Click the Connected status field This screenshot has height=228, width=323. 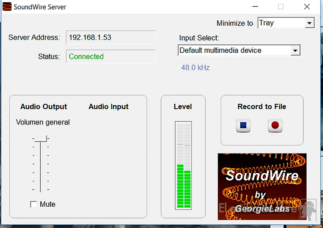pos(111,57)
